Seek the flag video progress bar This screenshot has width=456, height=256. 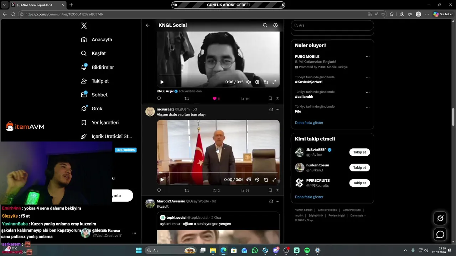(218, 173)
